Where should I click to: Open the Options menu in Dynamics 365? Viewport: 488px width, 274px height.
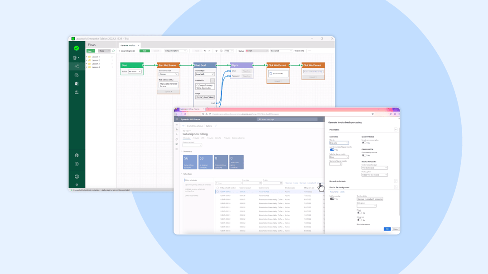click(208, 126)
